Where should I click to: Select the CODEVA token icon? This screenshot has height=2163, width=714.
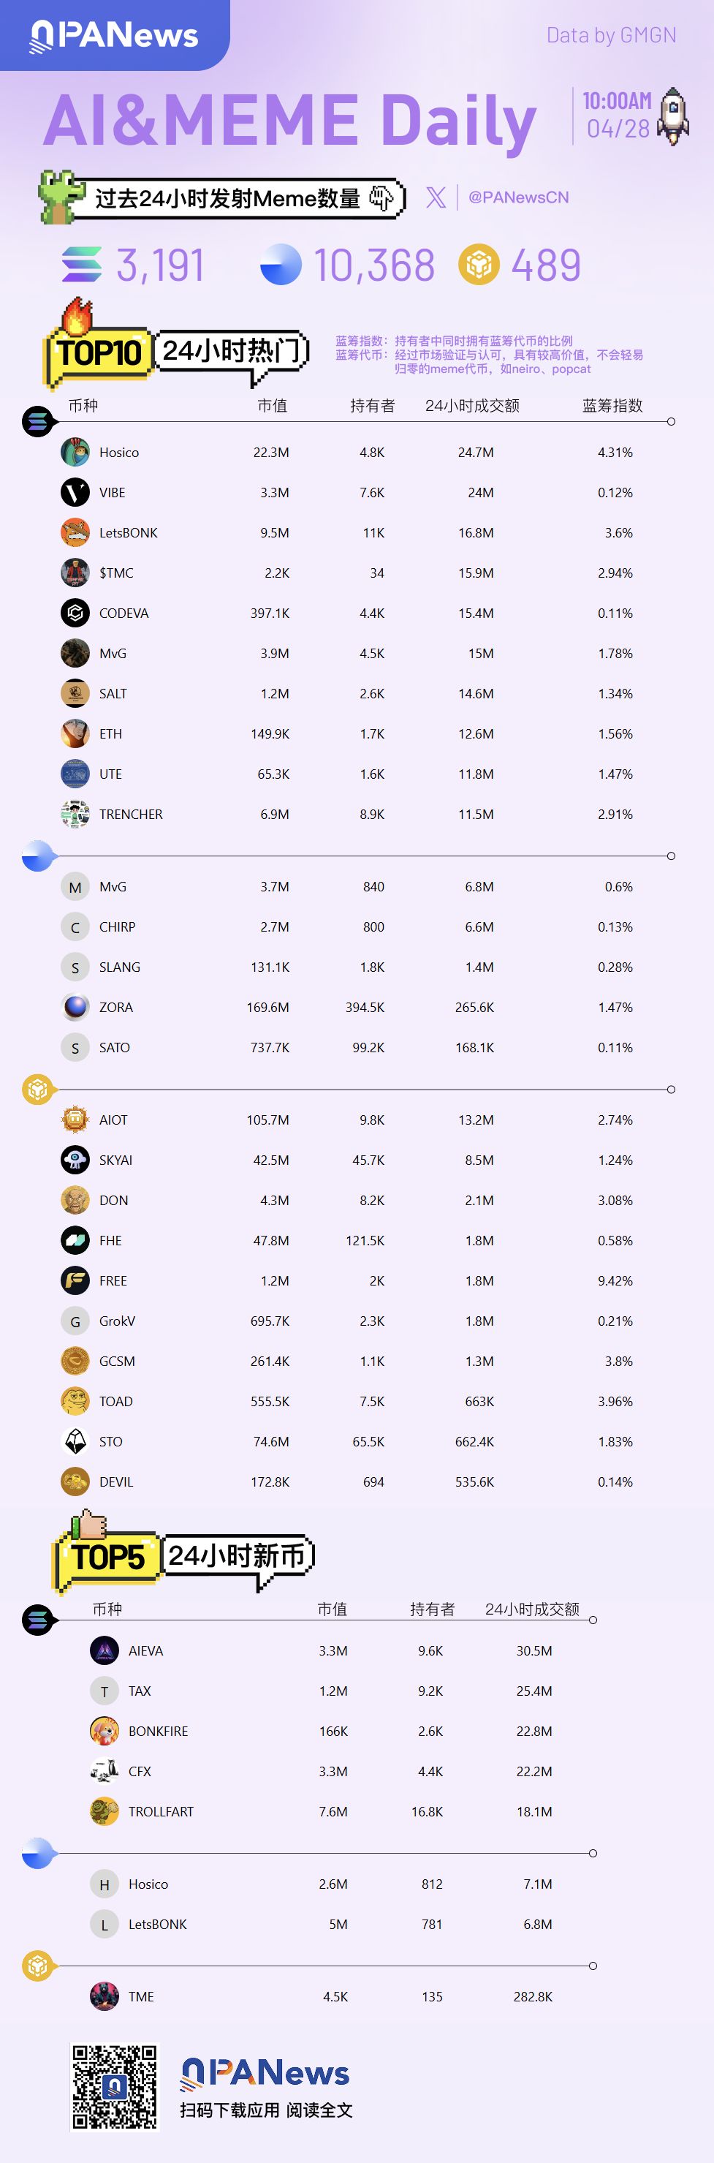click(x=75, y=613)
